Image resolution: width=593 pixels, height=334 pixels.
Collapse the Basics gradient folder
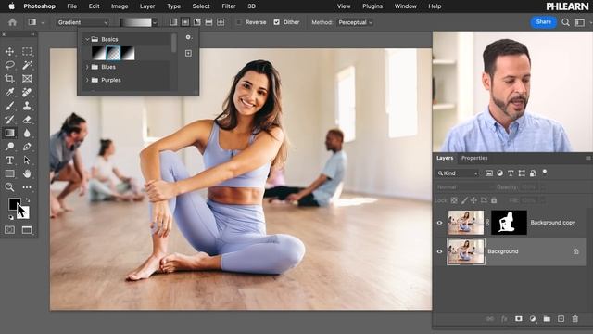coord(87,39)
